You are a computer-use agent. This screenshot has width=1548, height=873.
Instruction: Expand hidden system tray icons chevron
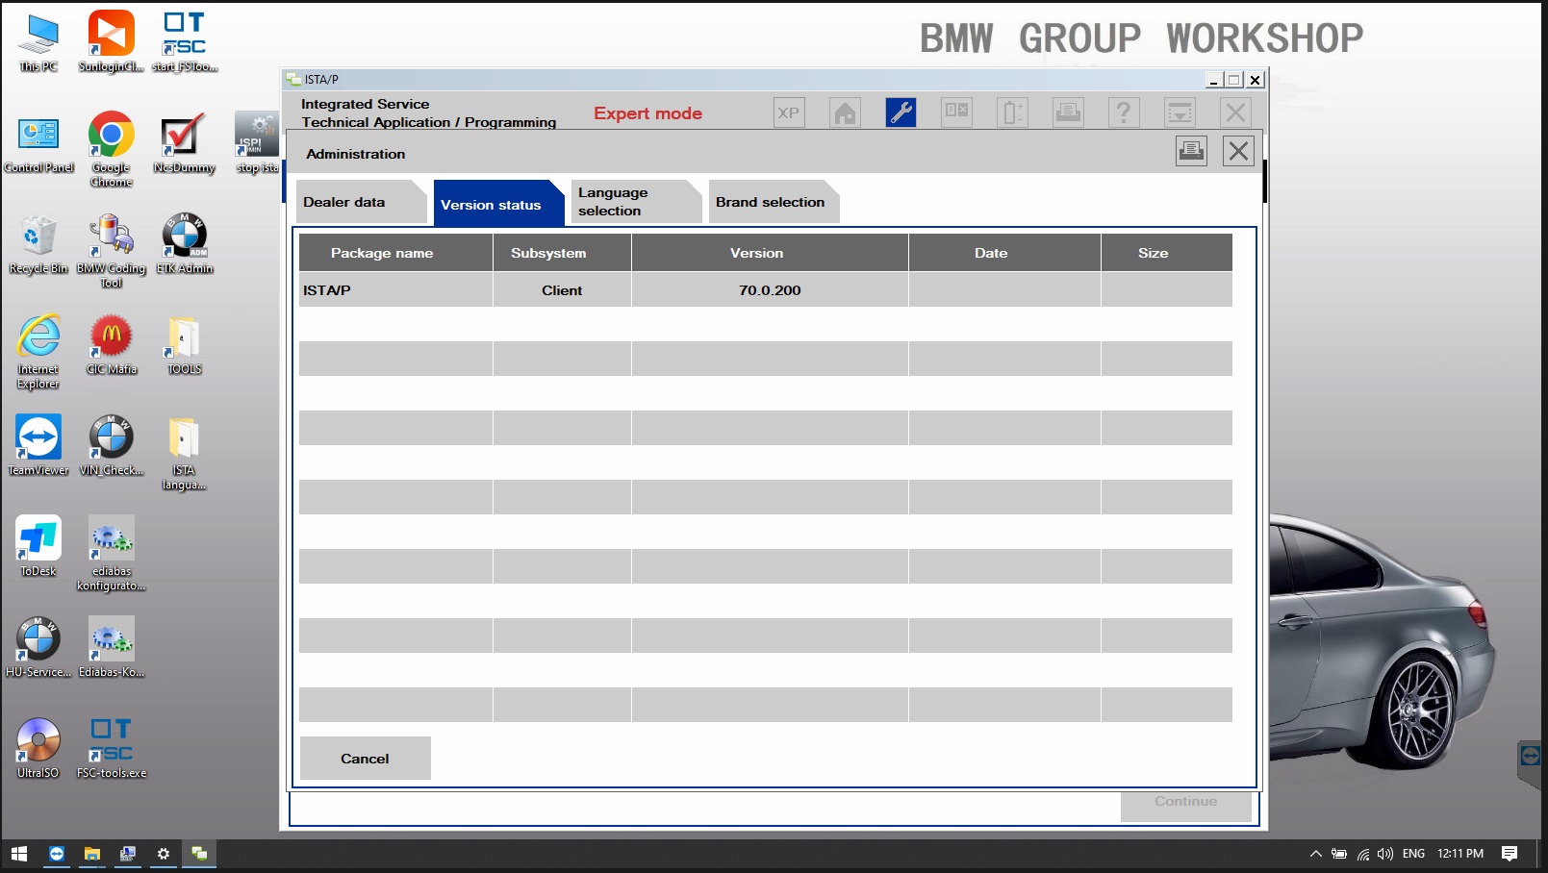[1315, 854]
